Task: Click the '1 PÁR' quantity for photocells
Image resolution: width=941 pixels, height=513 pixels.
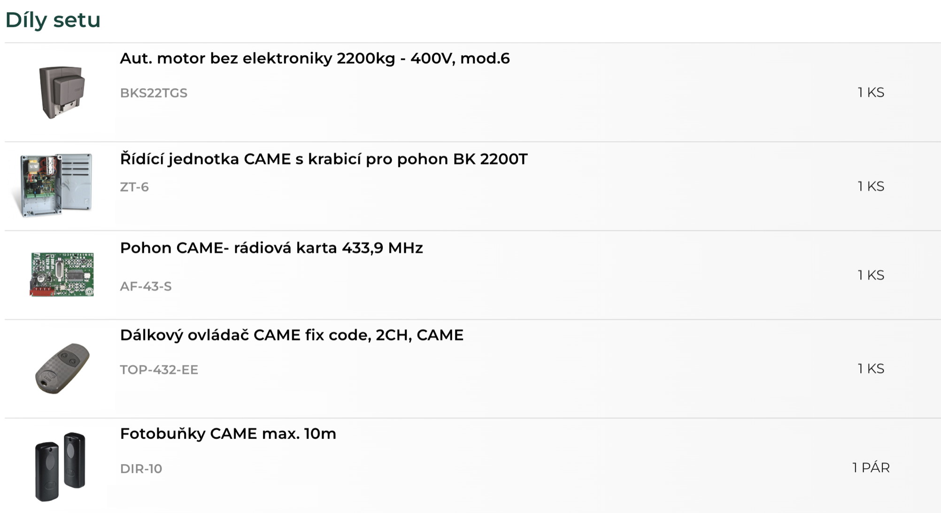Action: [871, 467]
